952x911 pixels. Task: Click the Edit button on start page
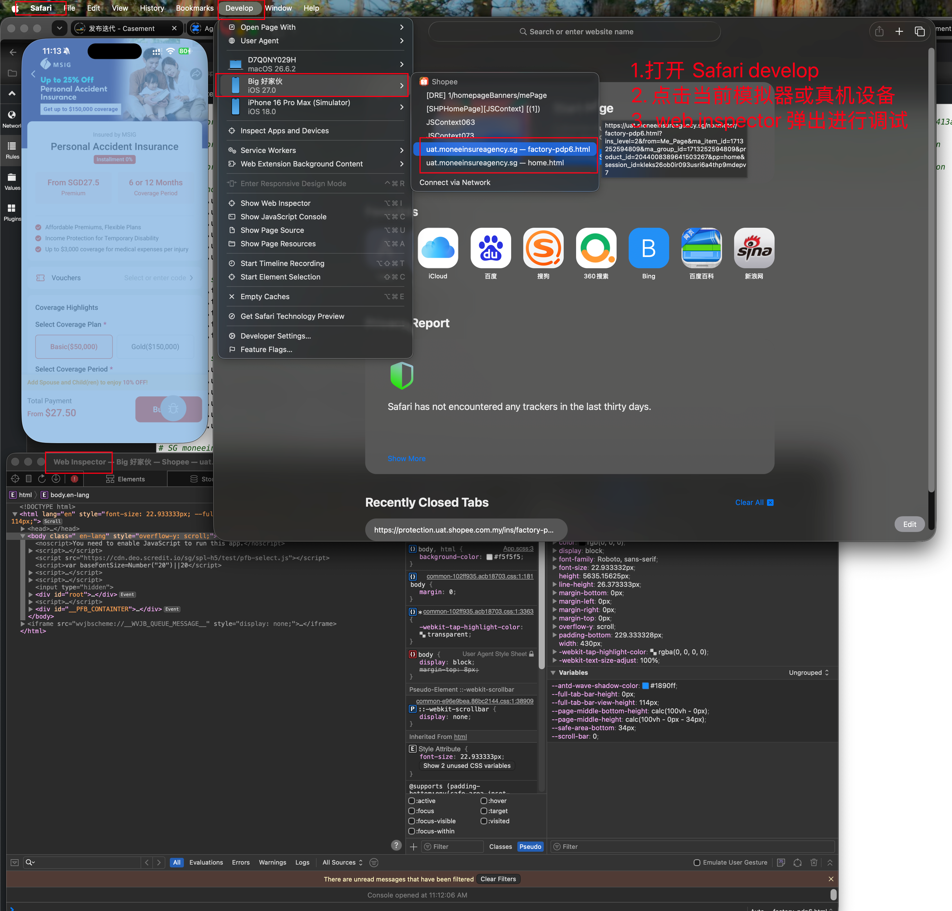tap(909, 524)
